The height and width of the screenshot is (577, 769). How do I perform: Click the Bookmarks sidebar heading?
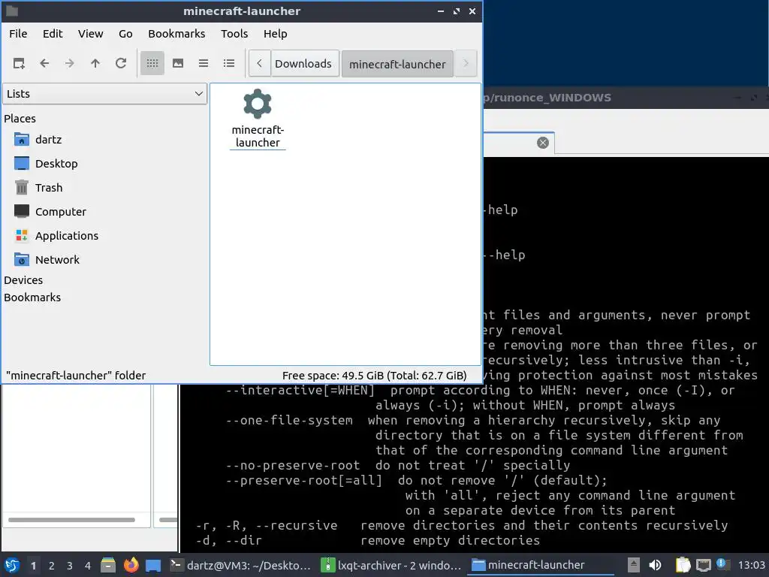32,298
